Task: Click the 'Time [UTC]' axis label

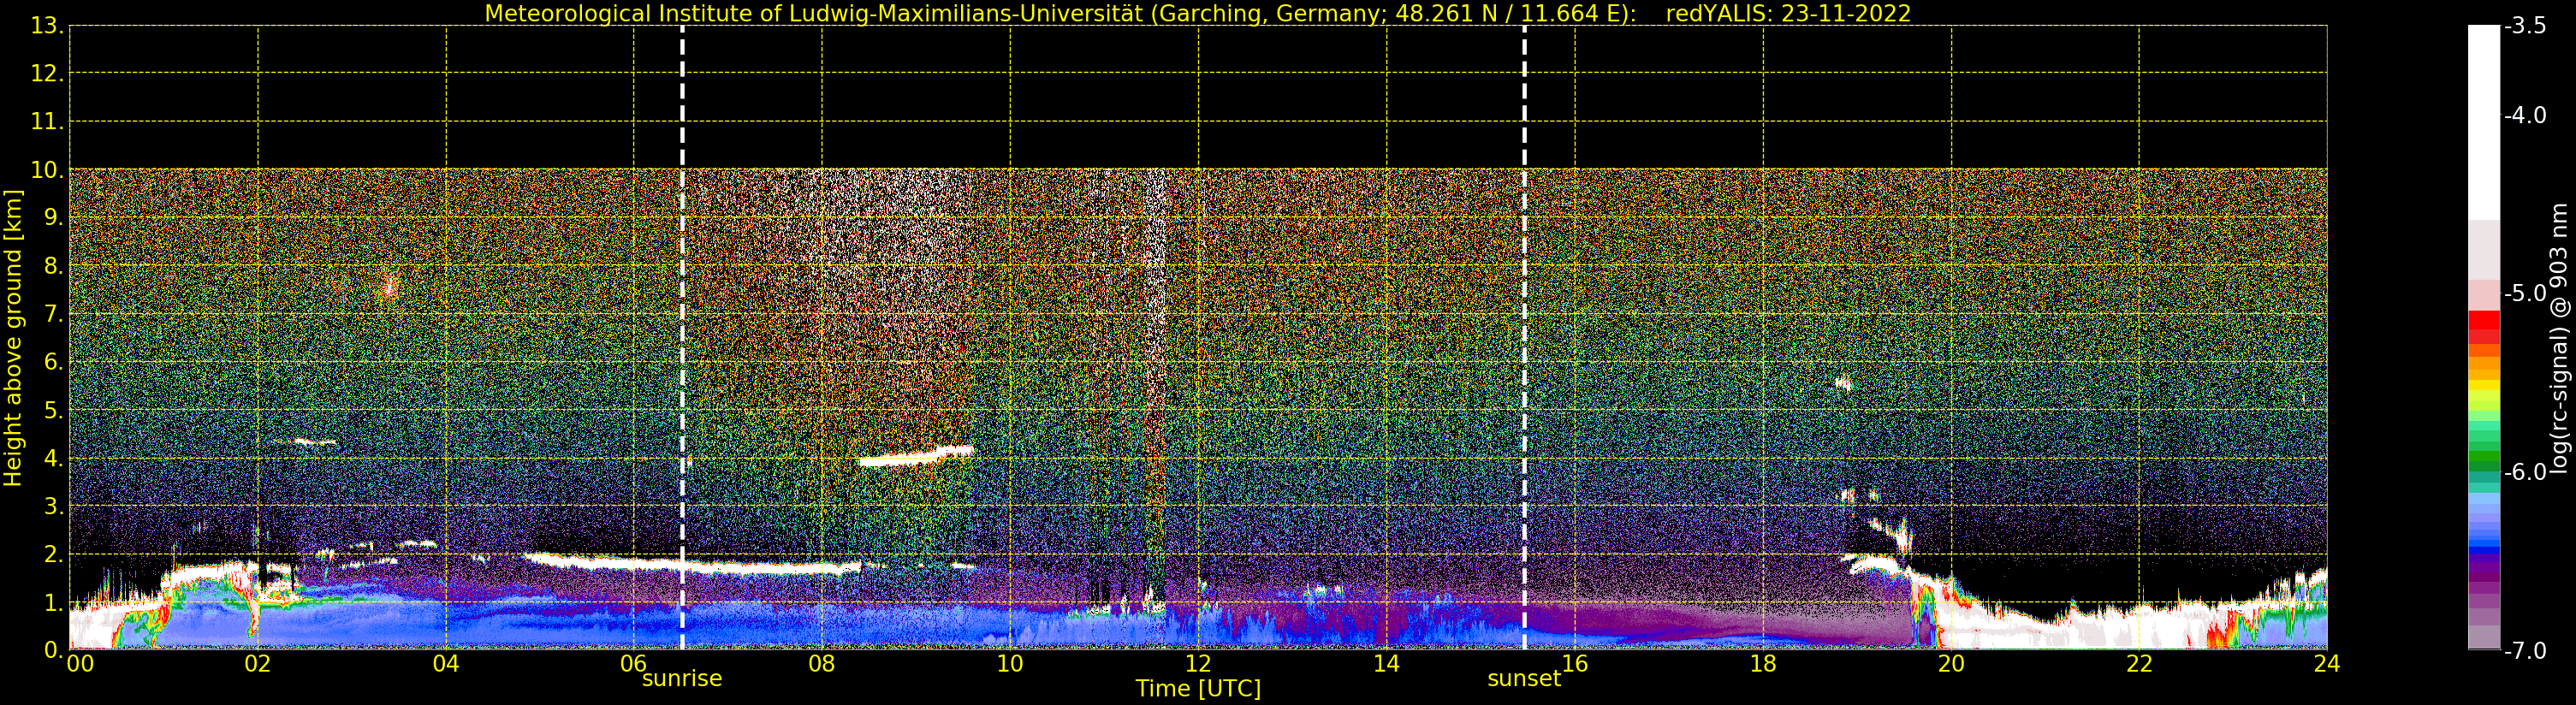Action: pos(1198,689)
